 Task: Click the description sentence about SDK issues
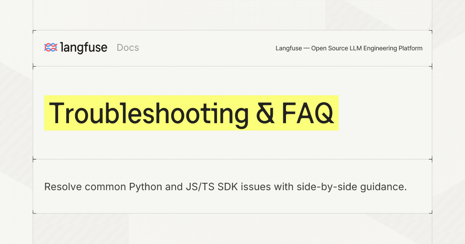point(226,187)
